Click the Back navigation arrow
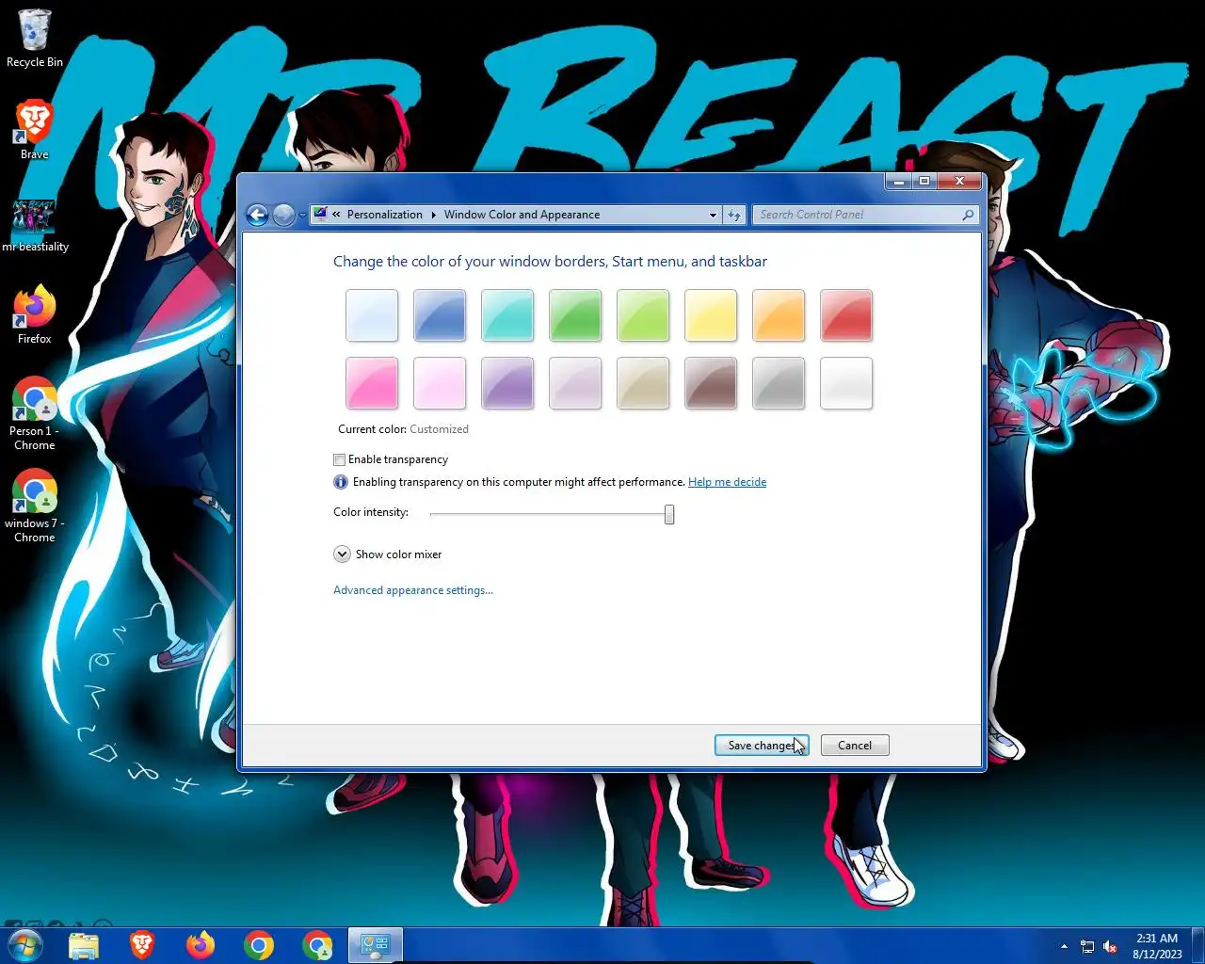The width and height of the screenshot is (1205, 964). point(257,215)
